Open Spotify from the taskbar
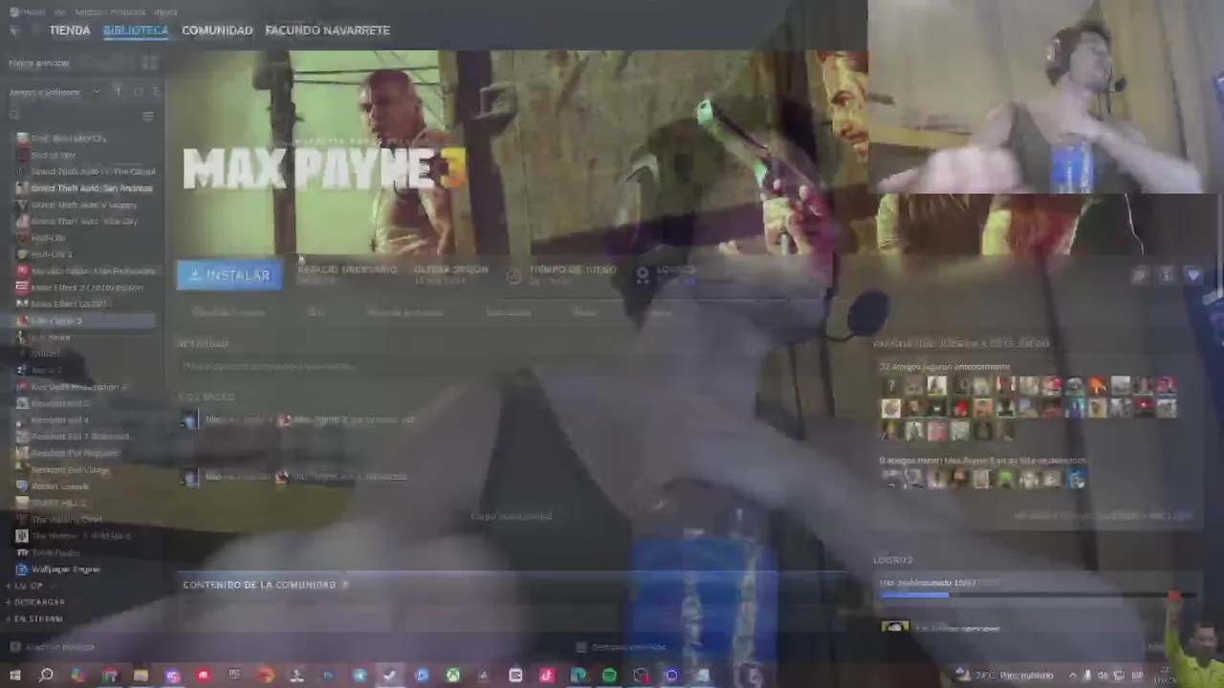The width and height of the screenshot is (1224, 688). tap(609, 676)
